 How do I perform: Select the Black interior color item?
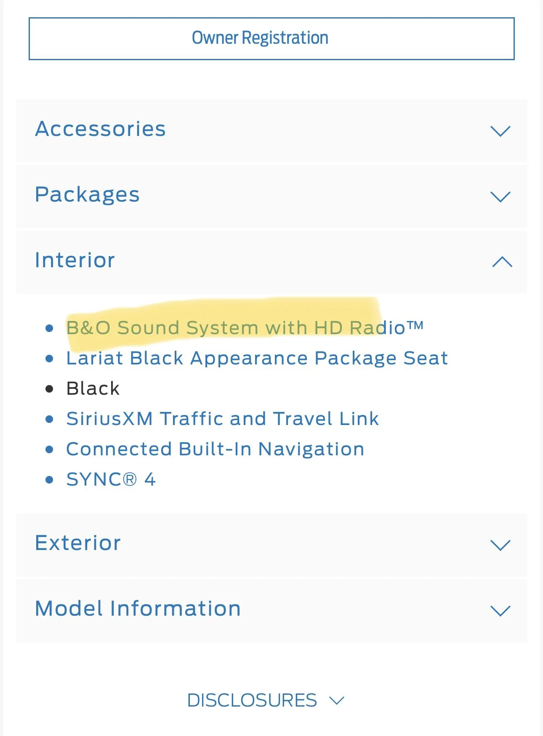[93, 388]
